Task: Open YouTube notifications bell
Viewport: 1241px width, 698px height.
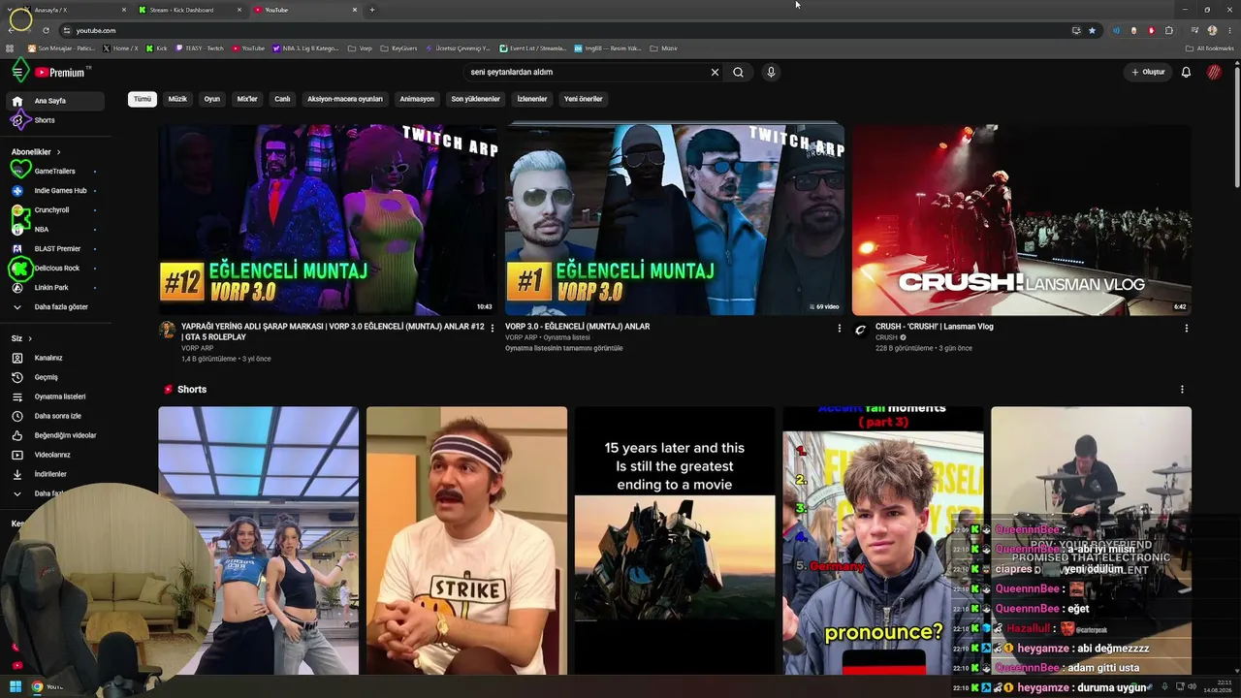Action: (1186, 72)
